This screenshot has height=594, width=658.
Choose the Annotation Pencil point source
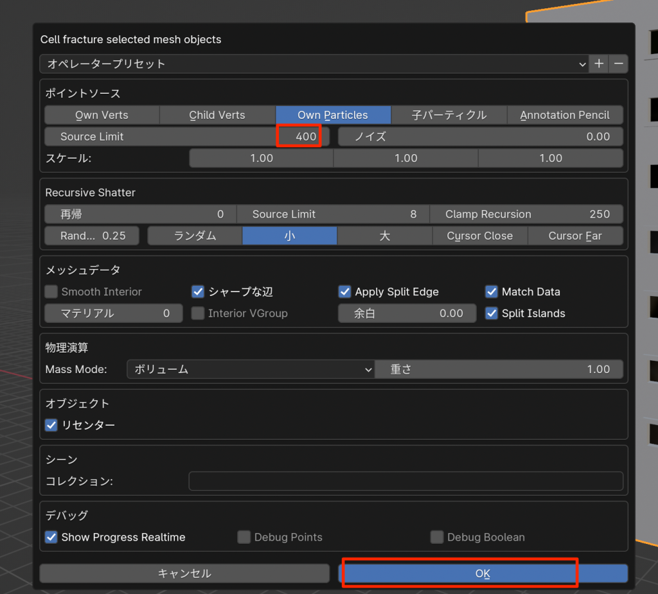coord(565,115)
